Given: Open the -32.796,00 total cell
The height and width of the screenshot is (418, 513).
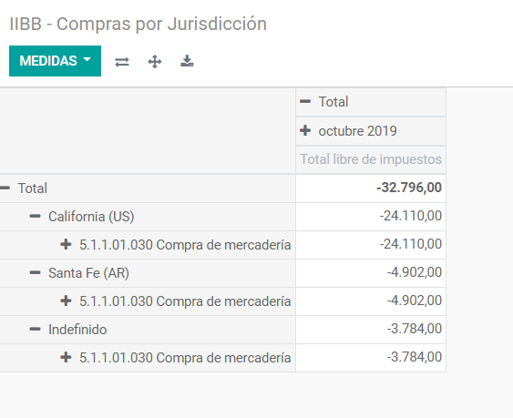Looking at the screenshot, I should [371, 189].
